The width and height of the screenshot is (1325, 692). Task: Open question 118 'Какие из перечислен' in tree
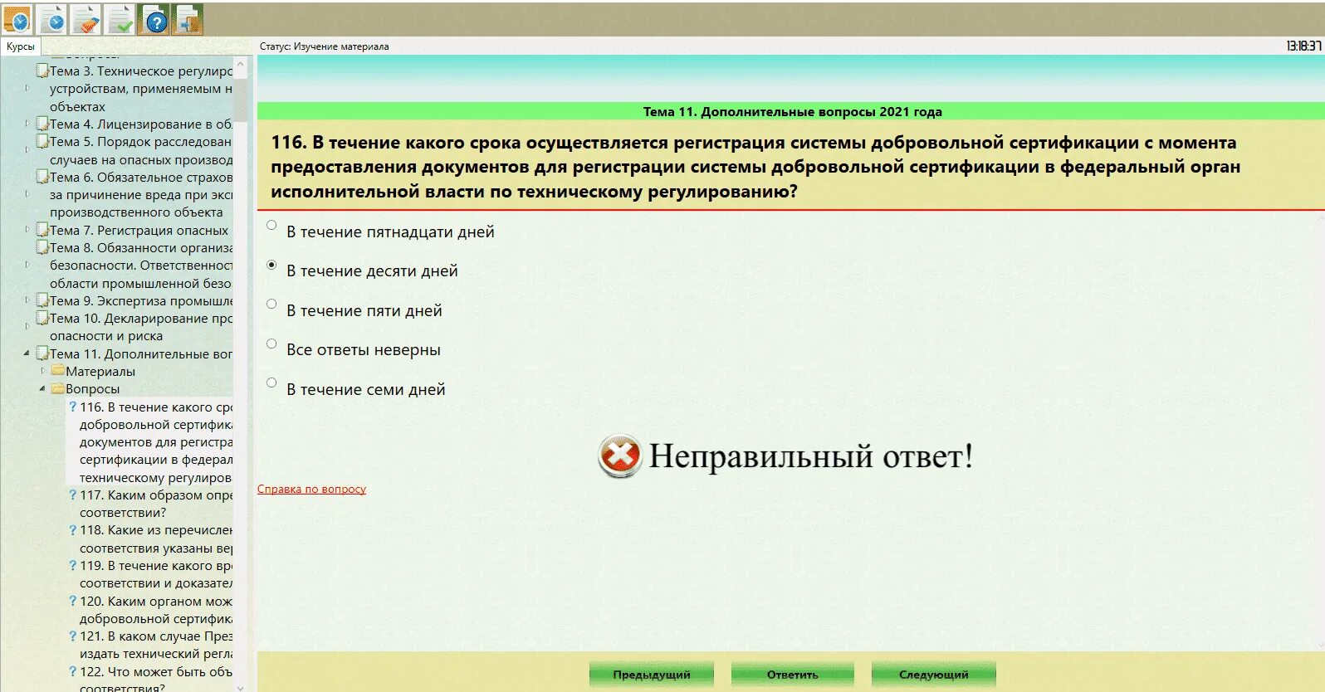(x=156, y=539)
